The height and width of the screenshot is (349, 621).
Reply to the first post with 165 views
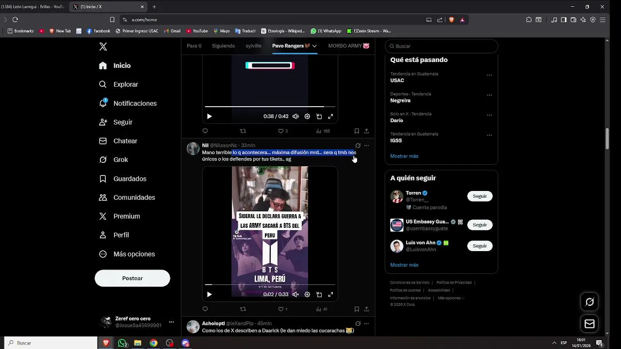(x=205, y=131)
